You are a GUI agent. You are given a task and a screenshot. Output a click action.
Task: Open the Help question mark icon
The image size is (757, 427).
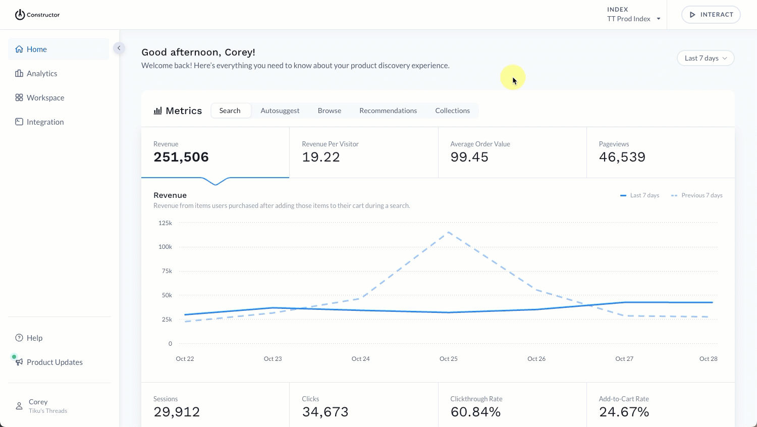coord(19,338)
